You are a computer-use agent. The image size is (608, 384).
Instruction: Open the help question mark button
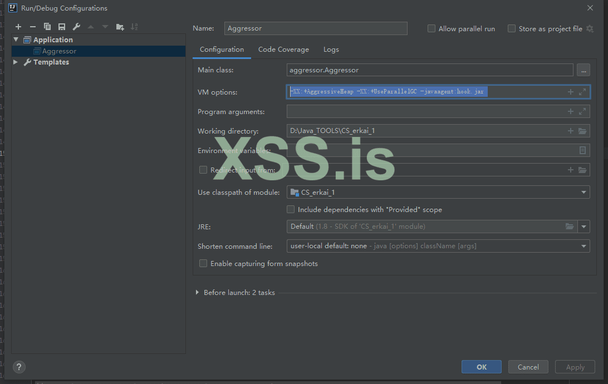[x=19, y=367]
